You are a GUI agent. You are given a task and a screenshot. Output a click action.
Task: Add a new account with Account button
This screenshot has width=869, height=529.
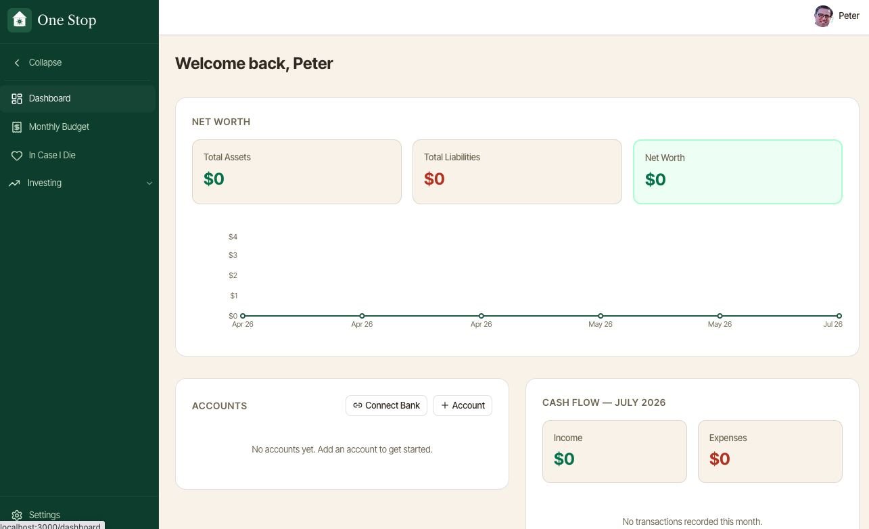(463, 405)
